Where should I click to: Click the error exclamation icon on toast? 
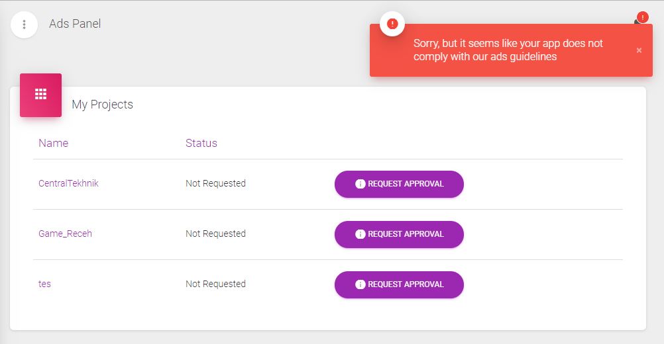392,24
